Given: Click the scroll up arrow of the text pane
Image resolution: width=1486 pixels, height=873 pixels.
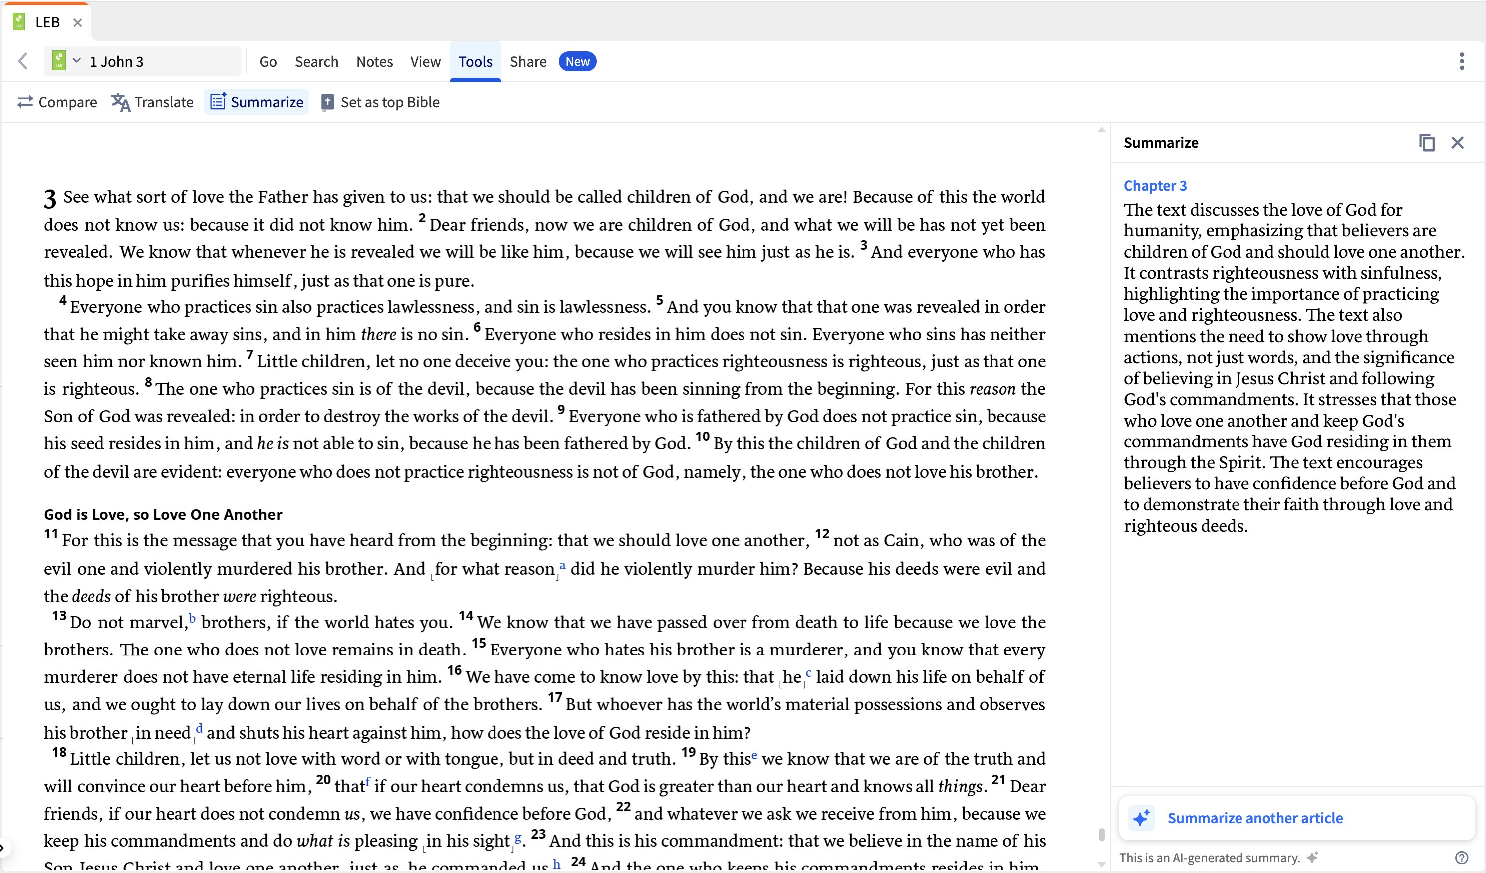Looking at the screenshot, I should click(x=1101, y=130).
